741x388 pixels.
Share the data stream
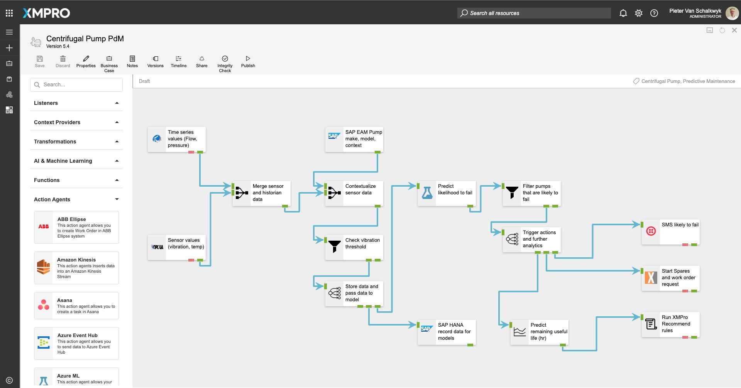point(201,62)
